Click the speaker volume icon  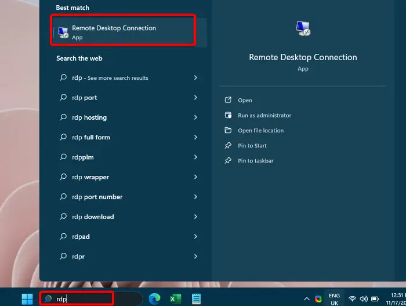(364, 299)
